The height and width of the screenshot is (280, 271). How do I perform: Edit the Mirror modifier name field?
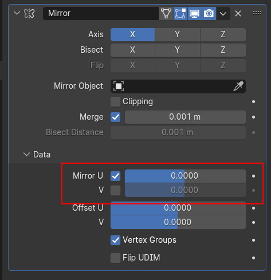[x=101, y=13]
